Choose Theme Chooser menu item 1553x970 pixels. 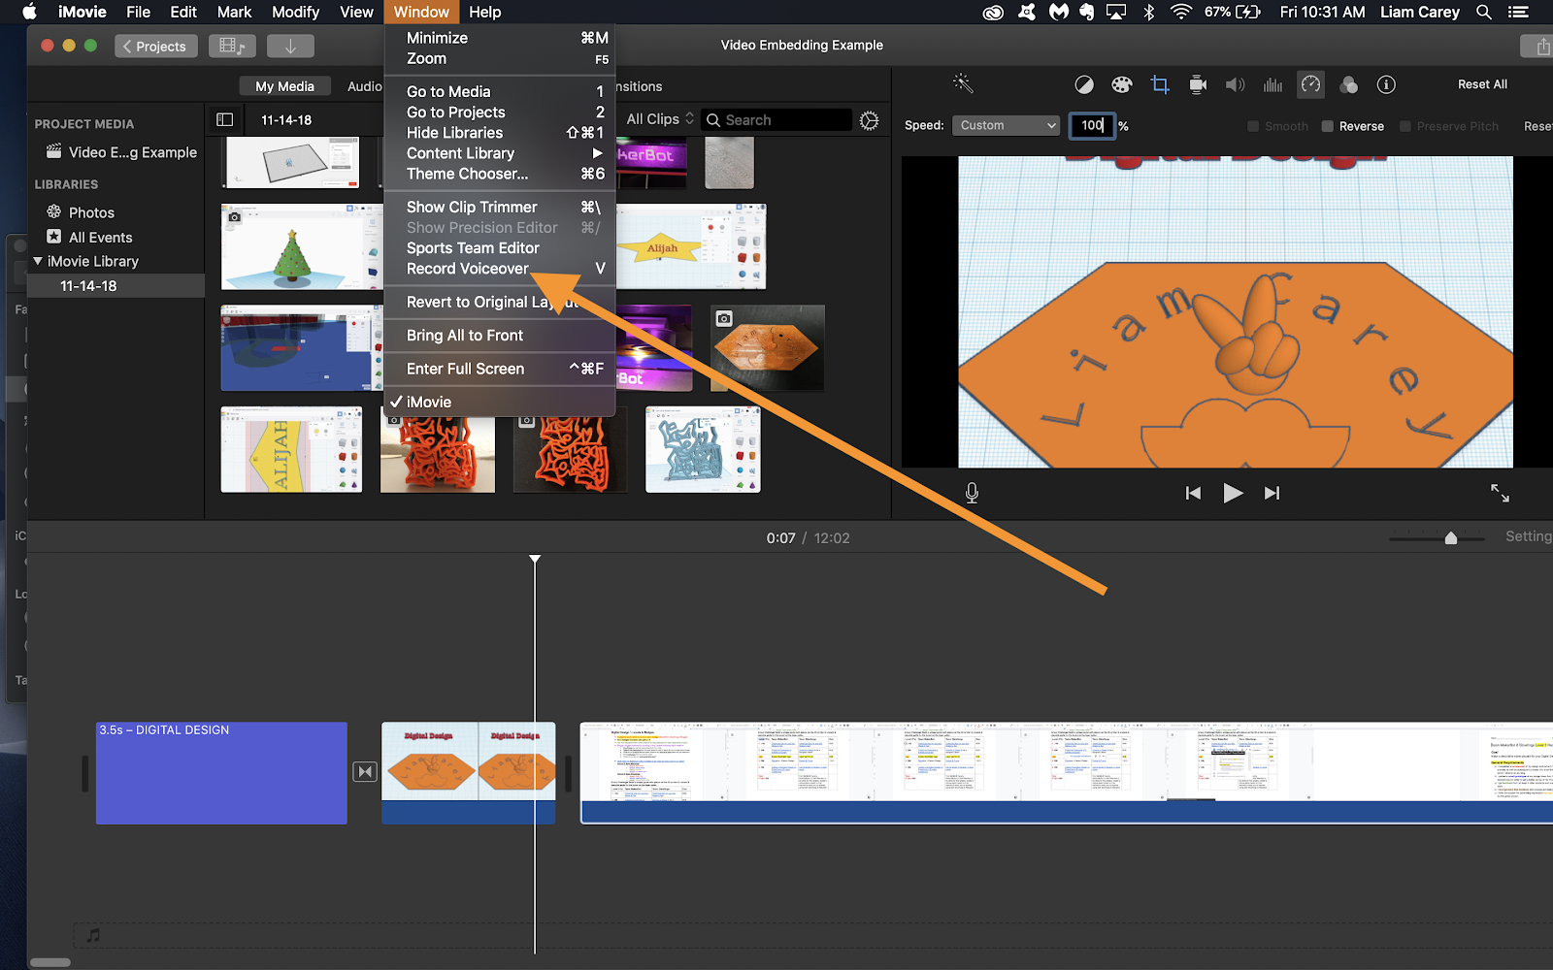pyautogui.click(x=500, y=174)
